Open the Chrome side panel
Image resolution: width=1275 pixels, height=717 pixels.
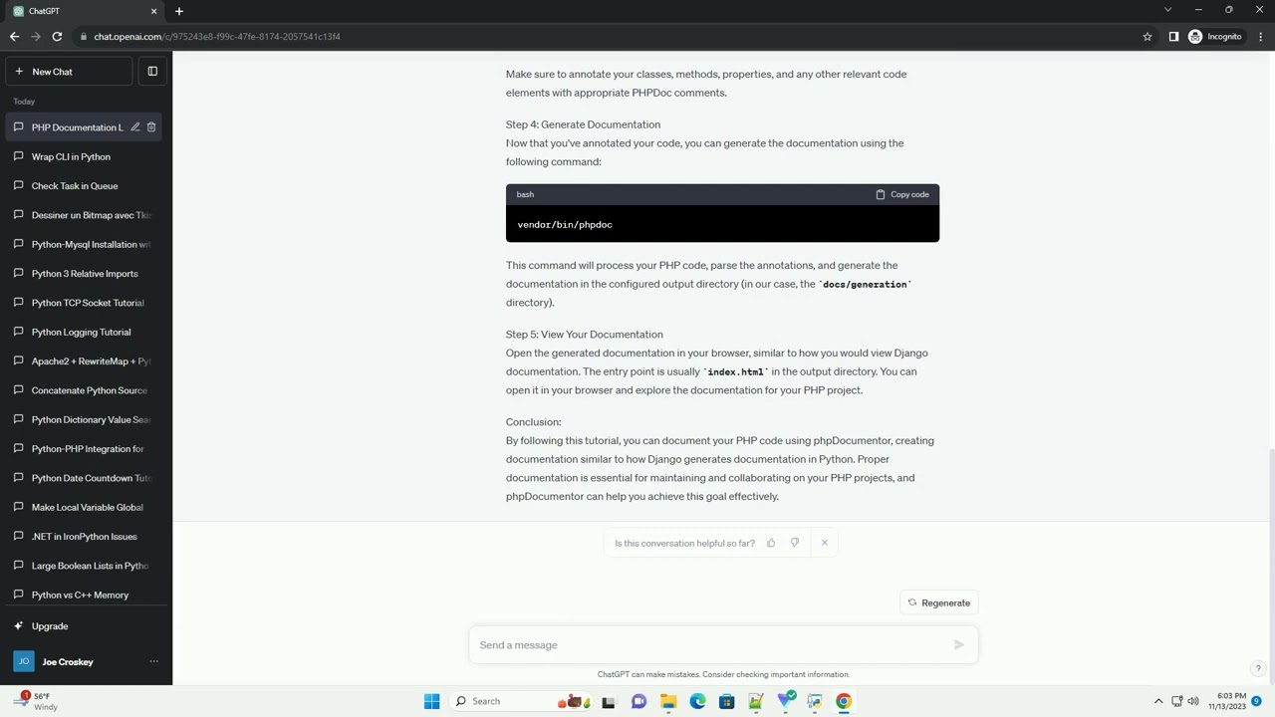[x=1173, y=37]
